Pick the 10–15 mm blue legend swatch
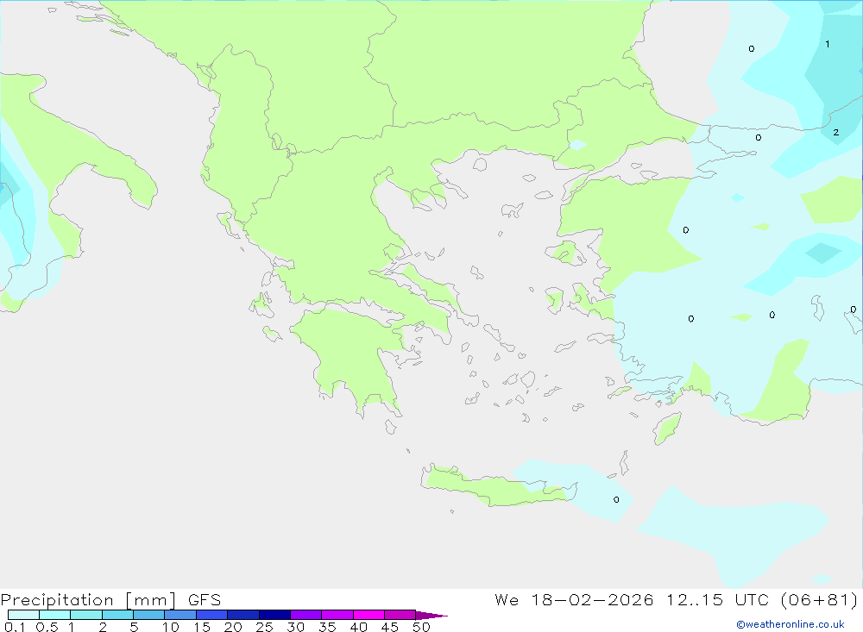The width and height of the screenshot is (863, 632). pyautogui.click(x=180, y=615)
